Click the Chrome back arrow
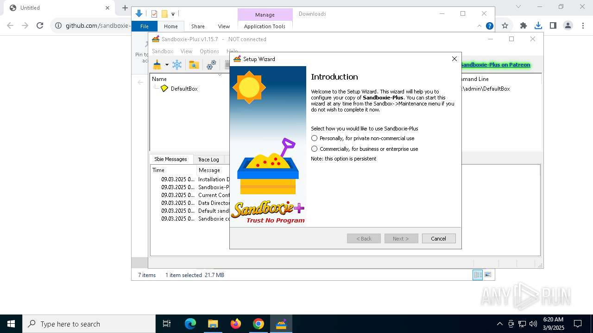 (10, 25)
